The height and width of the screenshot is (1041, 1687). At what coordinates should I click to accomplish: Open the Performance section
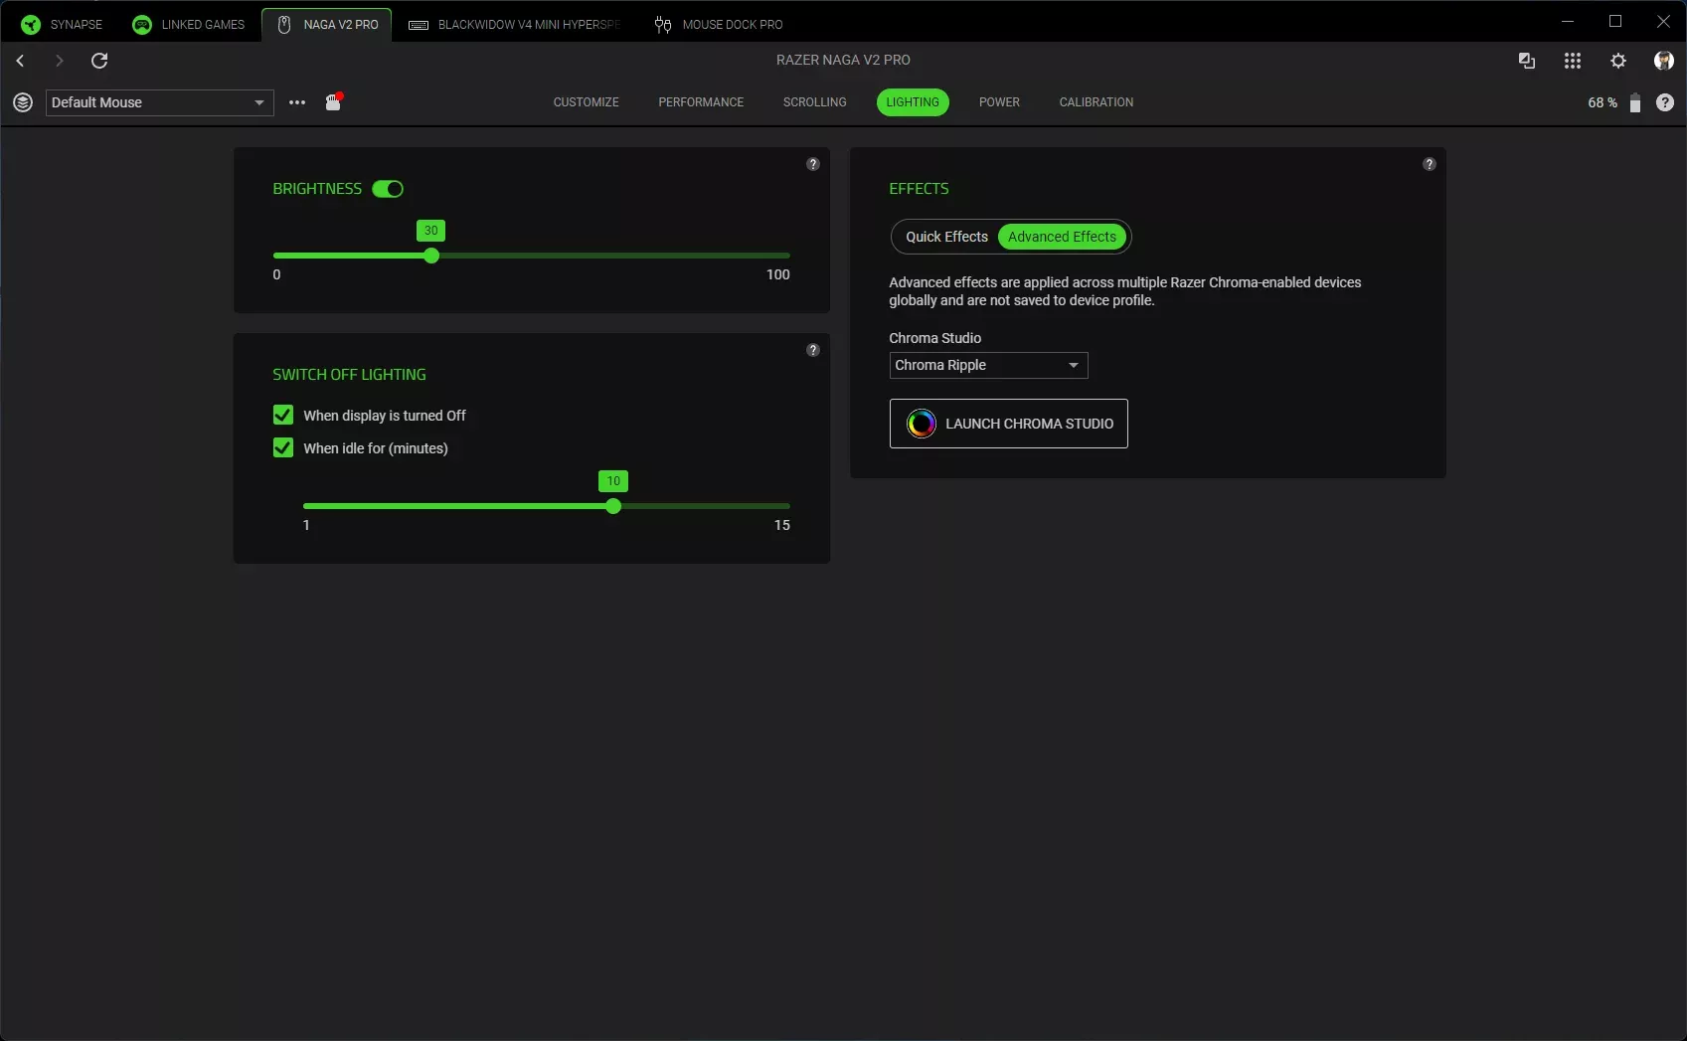(x=701, y=102)
